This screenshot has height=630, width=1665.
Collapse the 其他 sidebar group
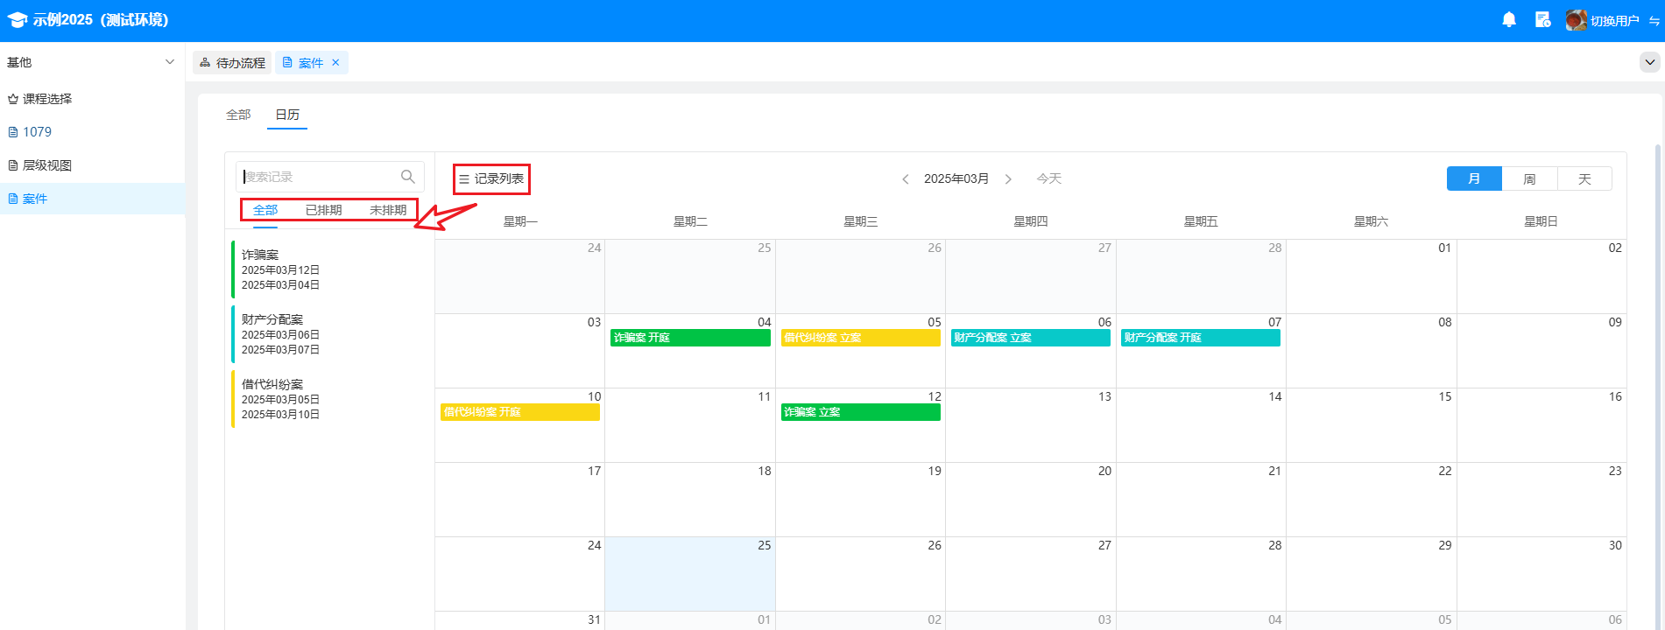(x=169, y=62)
